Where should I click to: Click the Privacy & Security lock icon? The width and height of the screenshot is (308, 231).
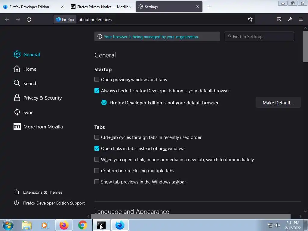click(17, 98)
